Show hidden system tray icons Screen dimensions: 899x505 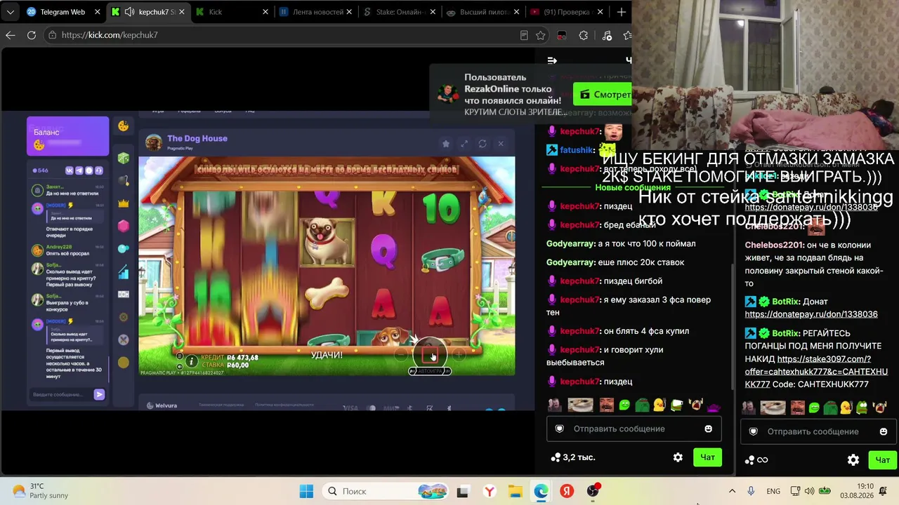click(732, 491)
